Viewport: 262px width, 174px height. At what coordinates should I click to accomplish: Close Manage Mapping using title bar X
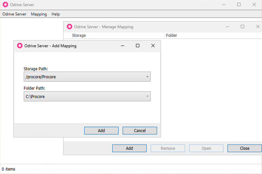coord(258,27)
